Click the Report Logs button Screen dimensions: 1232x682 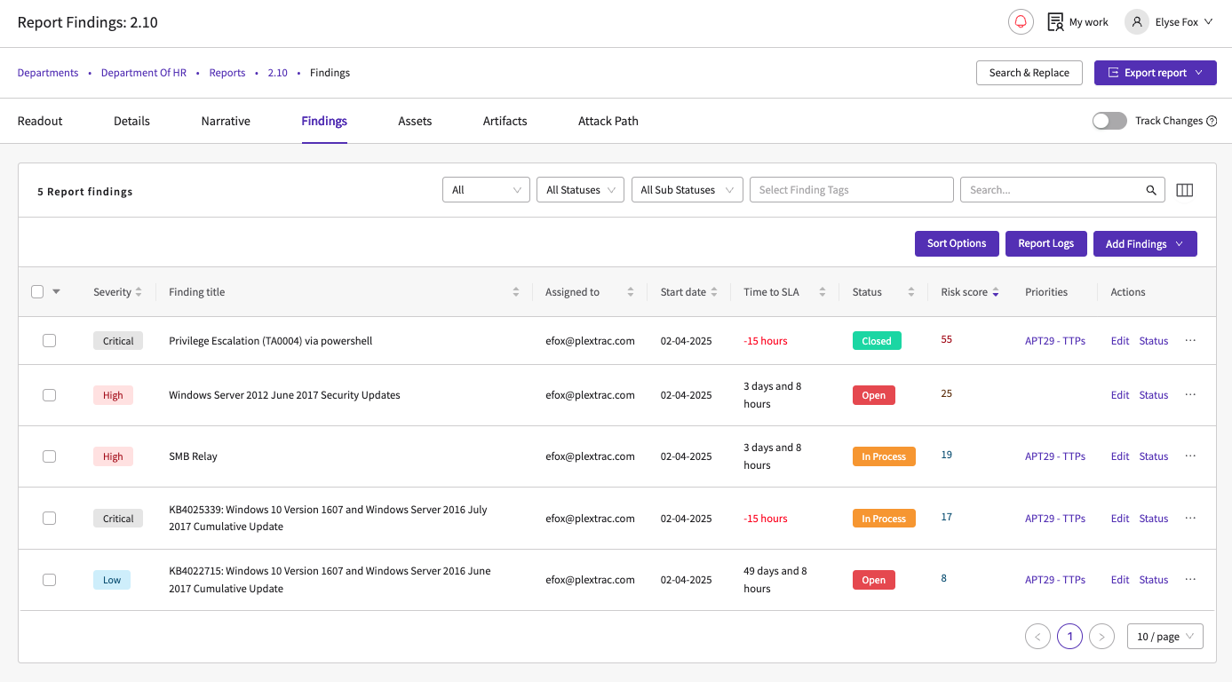[1046, 243]
